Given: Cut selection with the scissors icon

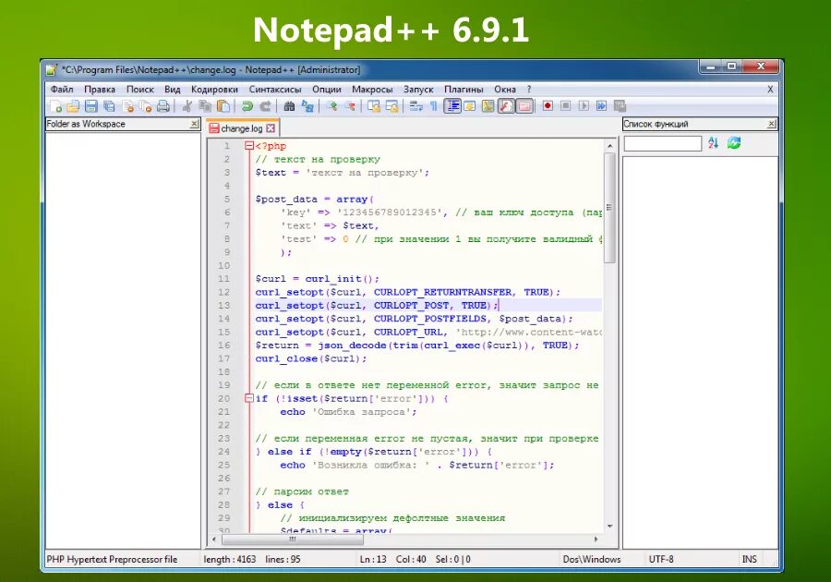Looking at the screenshot, I should 187,106.
